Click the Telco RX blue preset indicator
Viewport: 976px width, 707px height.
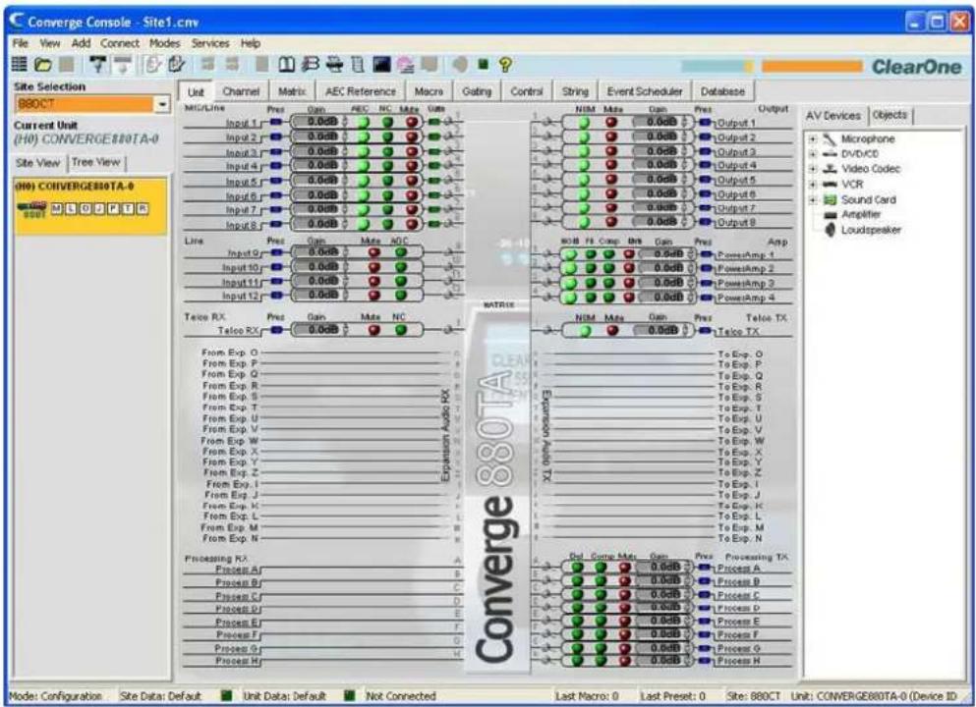click(x=276, y=330)
